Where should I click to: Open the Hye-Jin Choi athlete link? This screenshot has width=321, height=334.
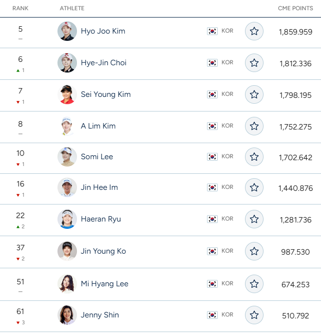(x=103, y=63)
